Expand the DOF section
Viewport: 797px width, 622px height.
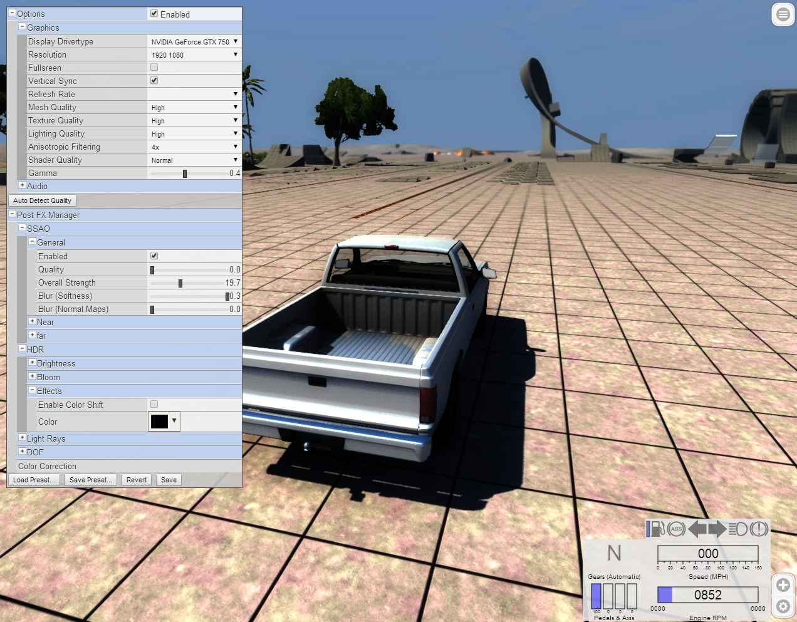coord(22,451)
